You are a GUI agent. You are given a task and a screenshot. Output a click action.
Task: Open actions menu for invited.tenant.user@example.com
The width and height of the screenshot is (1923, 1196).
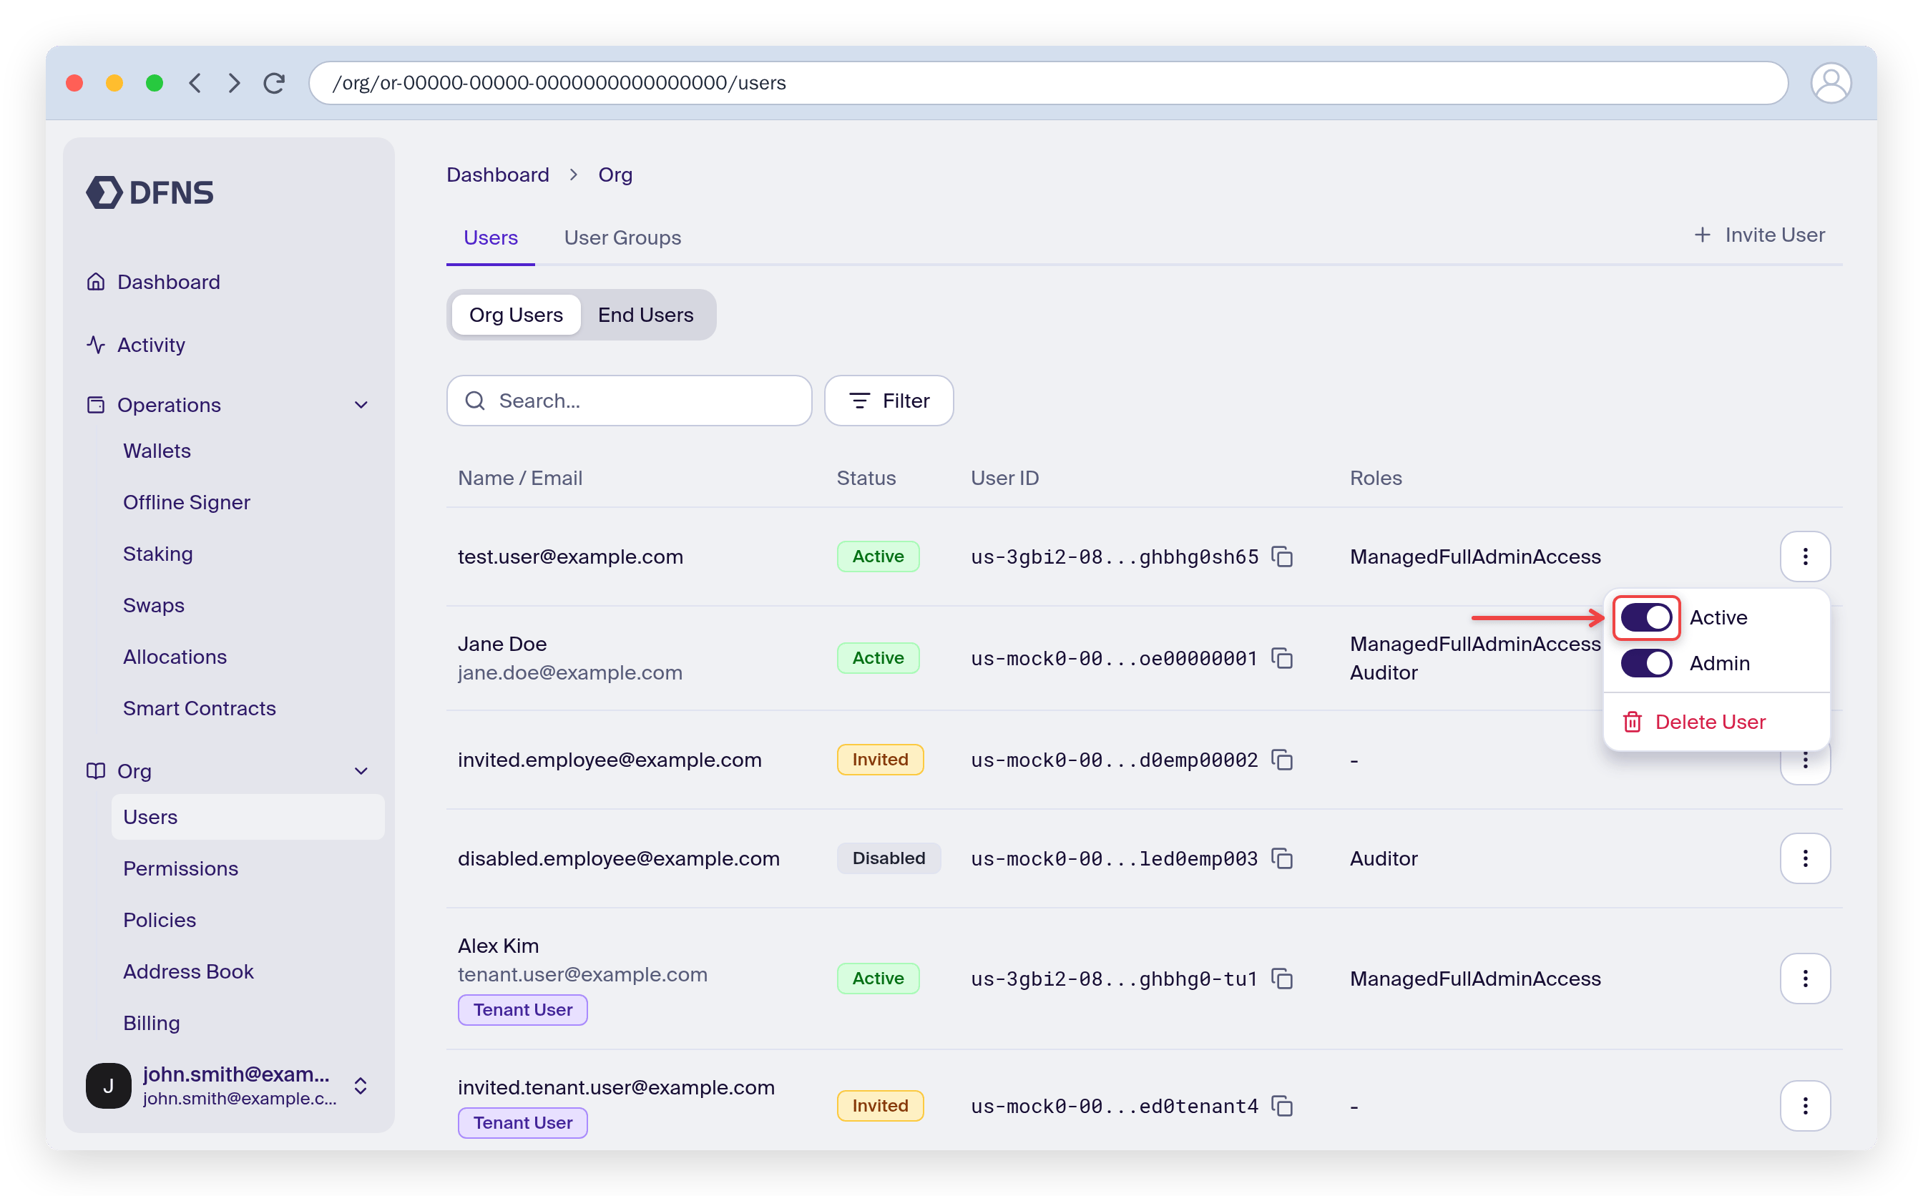point(1804,1106)
